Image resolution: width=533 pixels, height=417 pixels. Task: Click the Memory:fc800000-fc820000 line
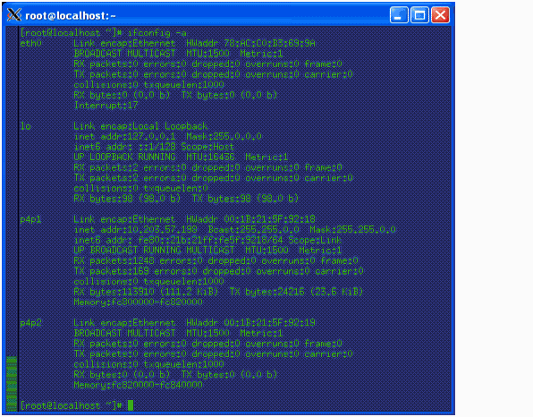(138, 302)
